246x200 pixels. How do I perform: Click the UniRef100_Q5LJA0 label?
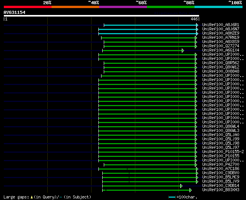221,135
